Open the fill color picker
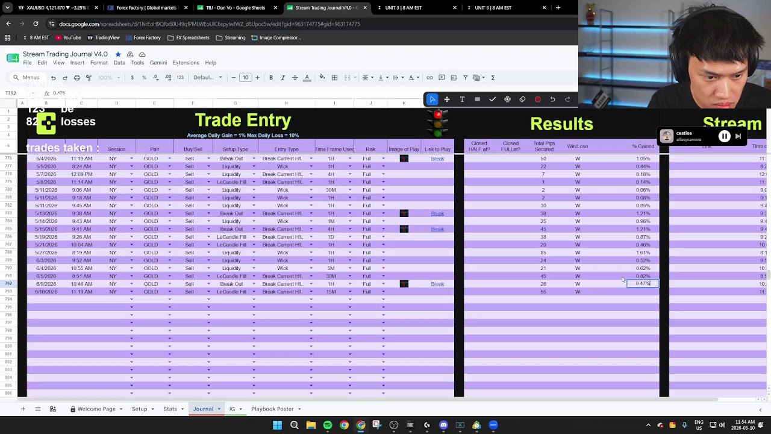771x434 pixels. [322, 78]
